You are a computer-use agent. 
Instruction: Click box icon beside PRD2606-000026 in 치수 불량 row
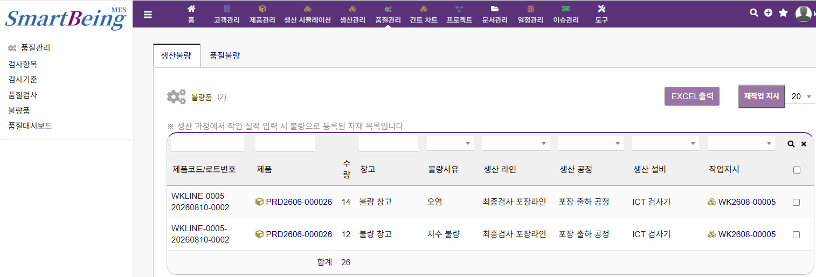click(259, 234)
